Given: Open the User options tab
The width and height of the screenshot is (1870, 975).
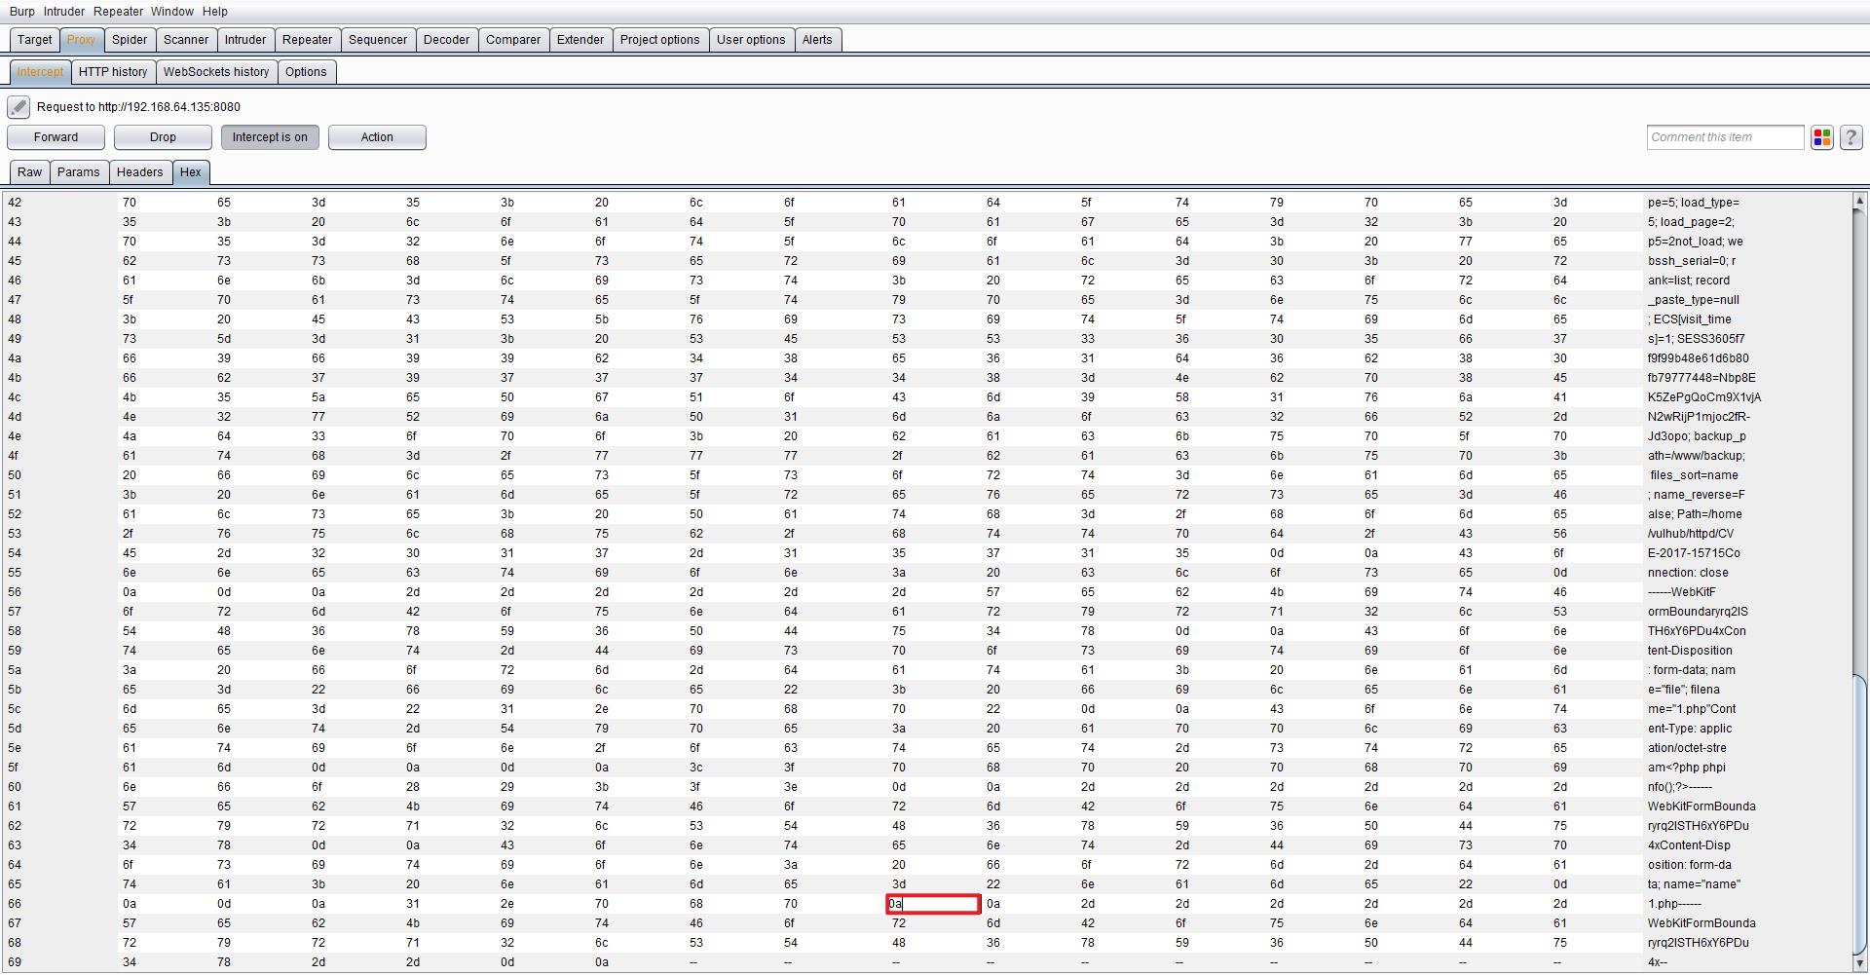Looking at the screenshot, I should (x=751, y=40).
